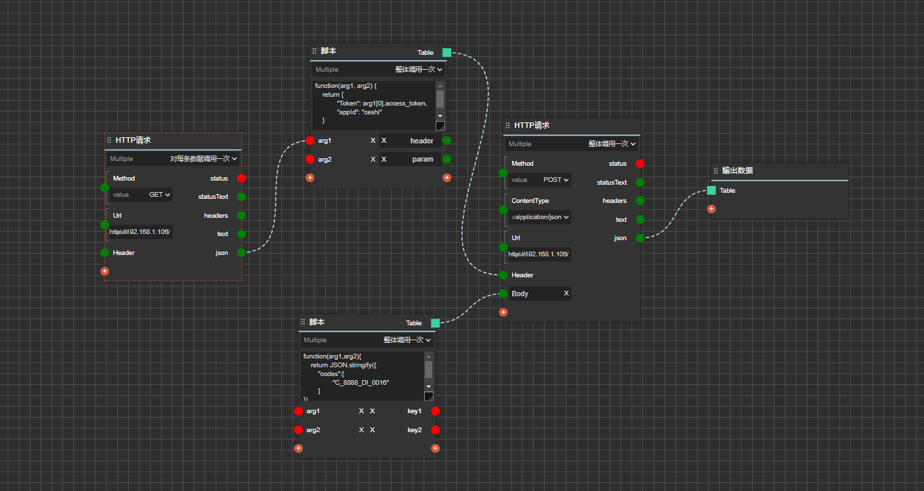924x491 pixels.
Task: Click the green Header input port on POST node
Action: point(503,275)
